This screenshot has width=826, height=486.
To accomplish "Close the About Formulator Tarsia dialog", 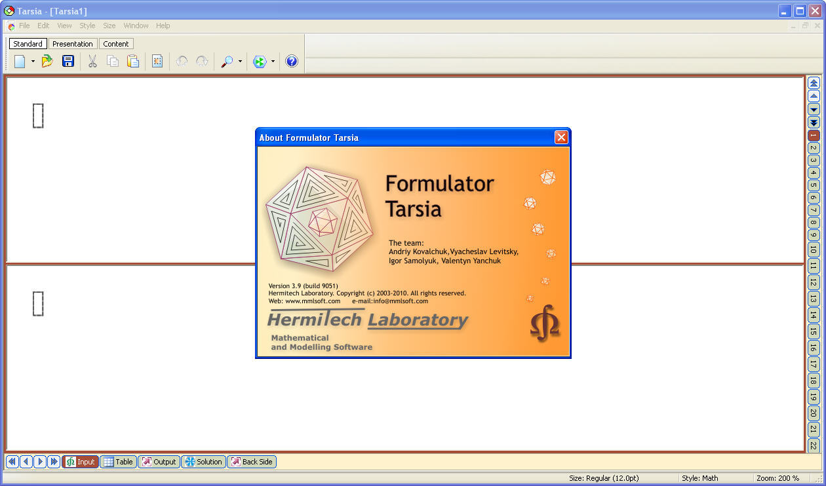I will (x=561, y=138).
